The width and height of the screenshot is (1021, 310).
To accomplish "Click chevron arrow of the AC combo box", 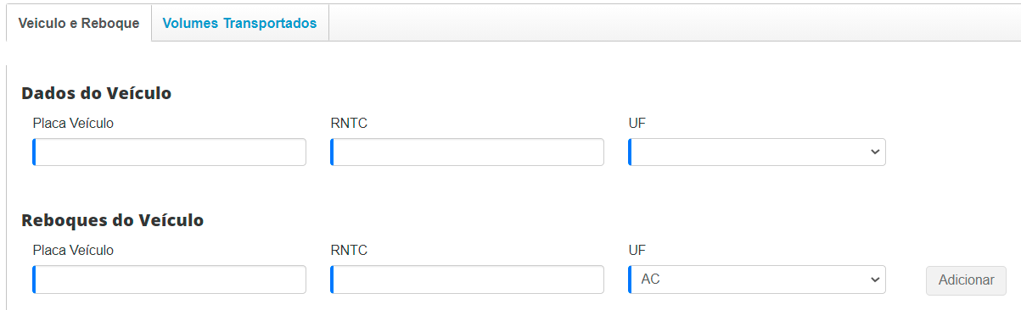I will click(875, 280).
